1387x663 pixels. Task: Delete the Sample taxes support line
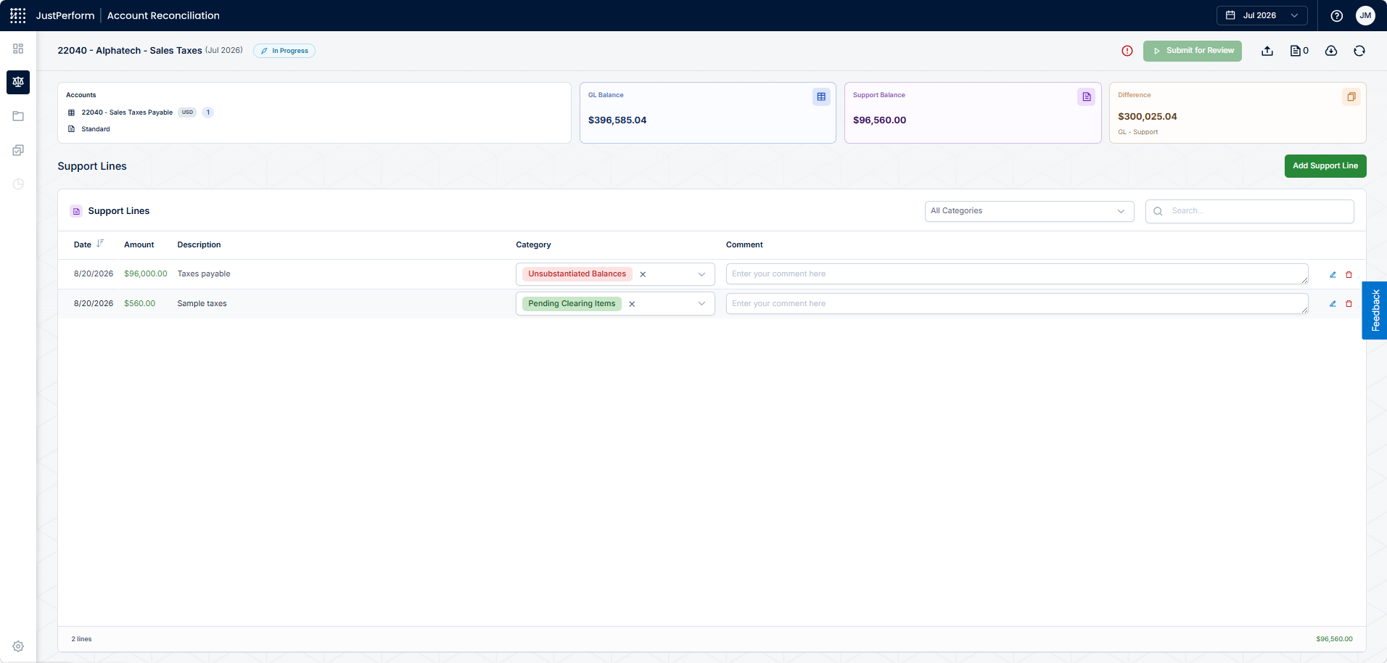coord(1349,304)
